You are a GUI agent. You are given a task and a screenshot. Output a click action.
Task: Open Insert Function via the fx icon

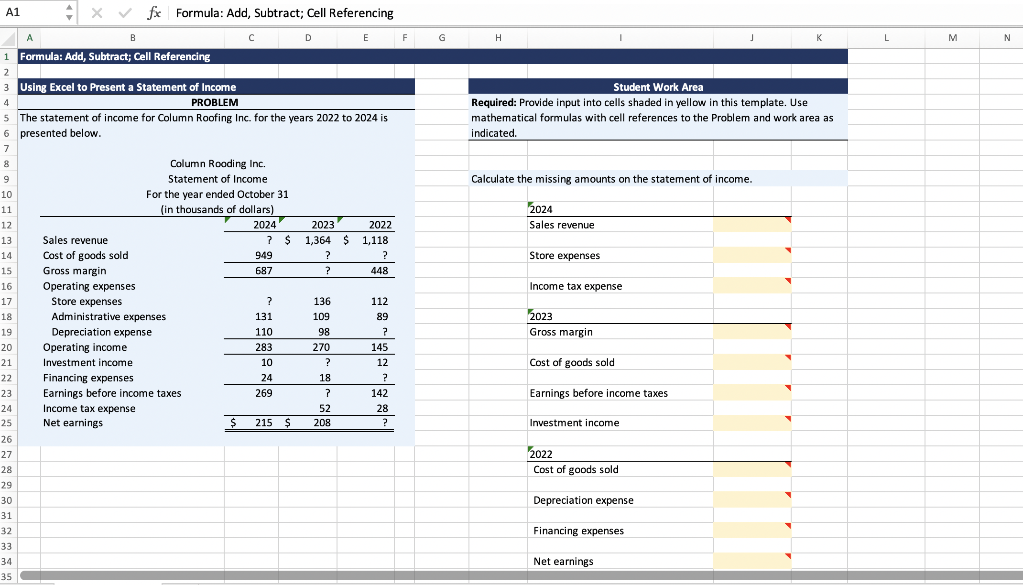pos(154,13)
